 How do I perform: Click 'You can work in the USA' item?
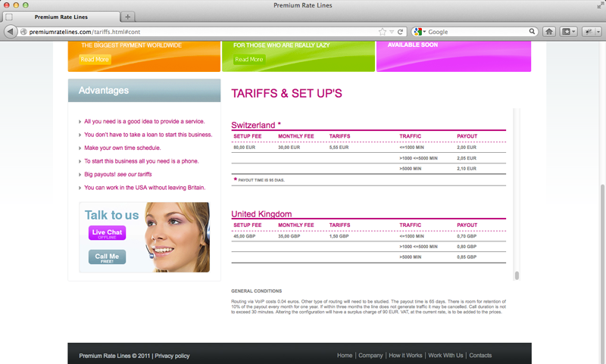145,188
